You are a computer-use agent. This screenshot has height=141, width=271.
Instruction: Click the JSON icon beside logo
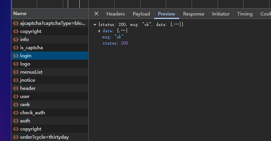(x=16, y=64)
